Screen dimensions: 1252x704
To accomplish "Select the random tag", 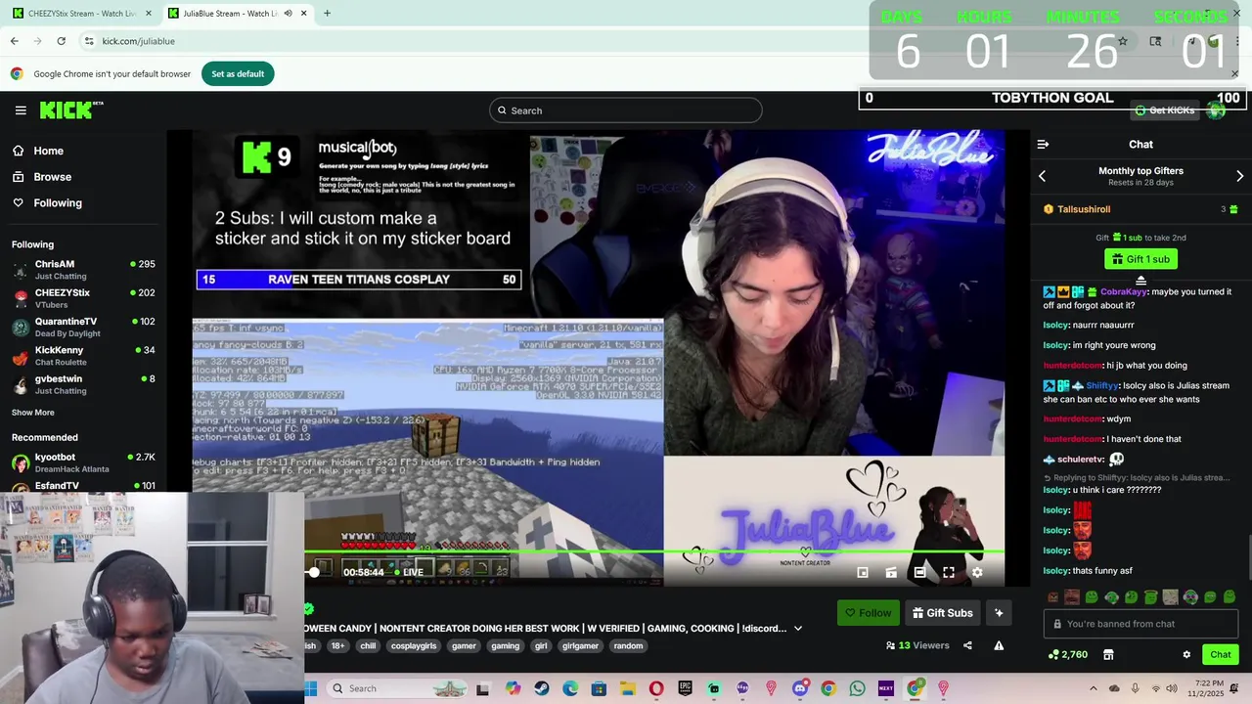I will [x=628, y=646].
